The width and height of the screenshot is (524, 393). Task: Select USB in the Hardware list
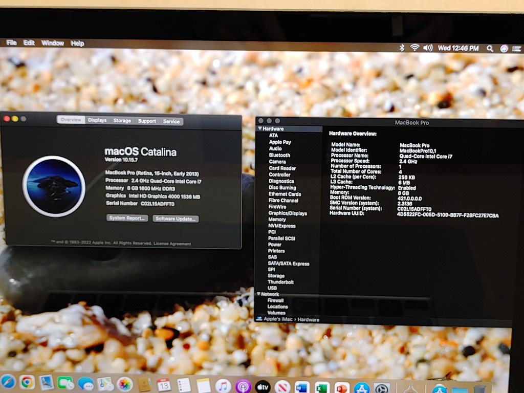pos(272,288)
